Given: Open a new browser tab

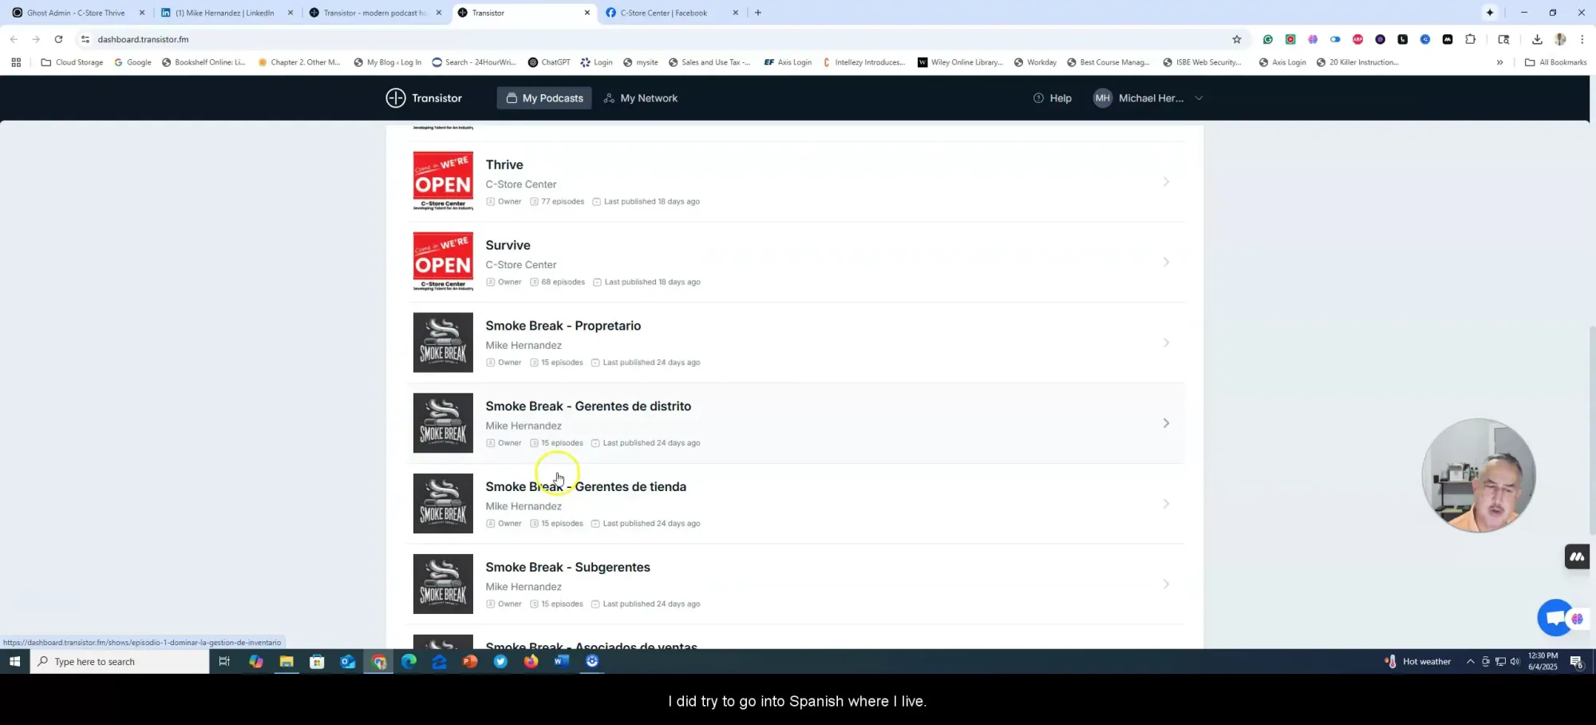Looking at the screenshot, I should (758, 13).
